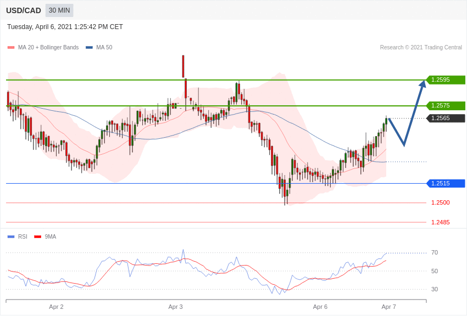The width and height of the screenshot is (467, 316).
Task: Click the RSI 50 level label
Action: (x=435, y=271)
